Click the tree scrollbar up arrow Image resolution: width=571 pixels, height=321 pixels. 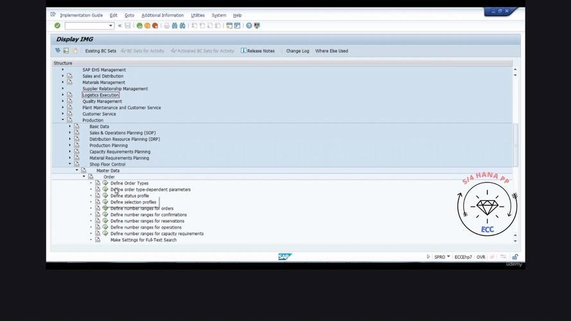[515, 69]
